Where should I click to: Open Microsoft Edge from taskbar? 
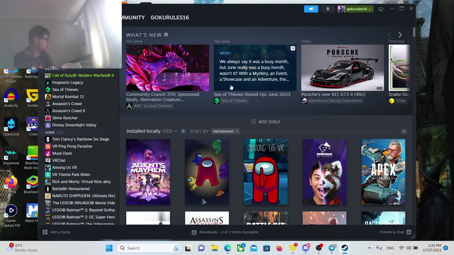pos(227,248)
